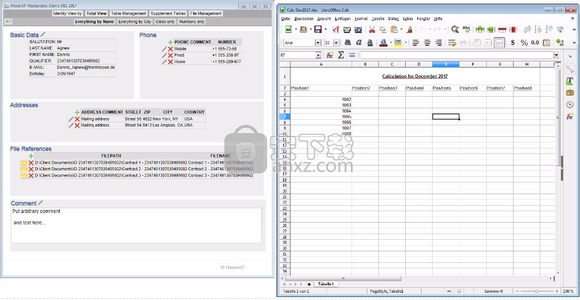
Task: Apply font color swatch in Calc
Action: [x=384, y=43]
